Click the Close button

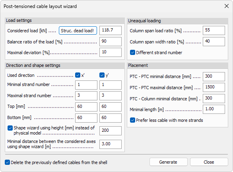tap(209, 162)
